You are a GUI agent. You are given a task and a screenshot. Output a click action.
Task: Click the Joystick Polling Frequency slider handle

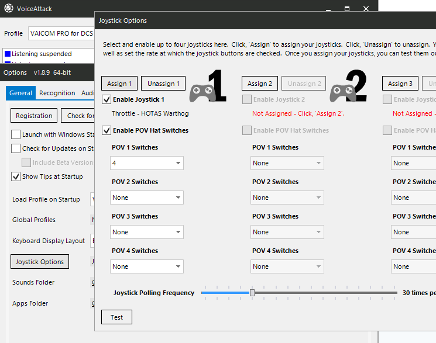[252, 293]
